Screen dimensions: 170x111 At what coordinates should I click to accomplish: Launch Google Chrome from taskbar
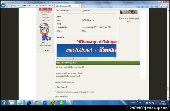(x=37, y=103)
